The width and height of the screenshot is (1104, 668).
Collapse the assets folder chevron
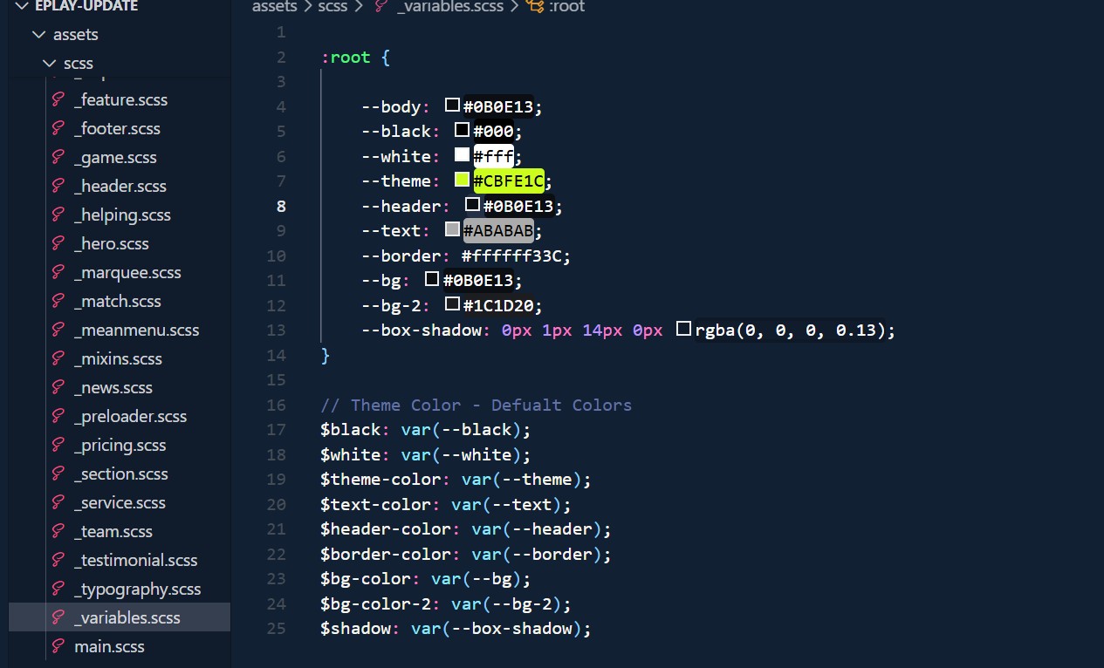[x=38, y=35]
